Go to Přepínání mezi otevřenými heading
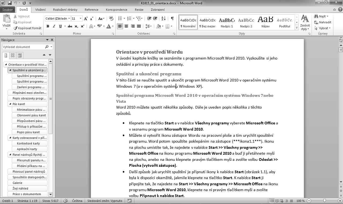The height and width of the screenshot is (204, 343). (28, 93)
